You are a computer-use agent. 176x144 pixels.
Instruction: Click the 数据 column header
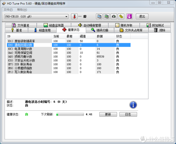(105, 36)
